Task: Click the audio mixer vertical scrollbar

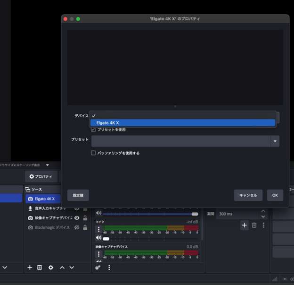Action: point(202,224)
